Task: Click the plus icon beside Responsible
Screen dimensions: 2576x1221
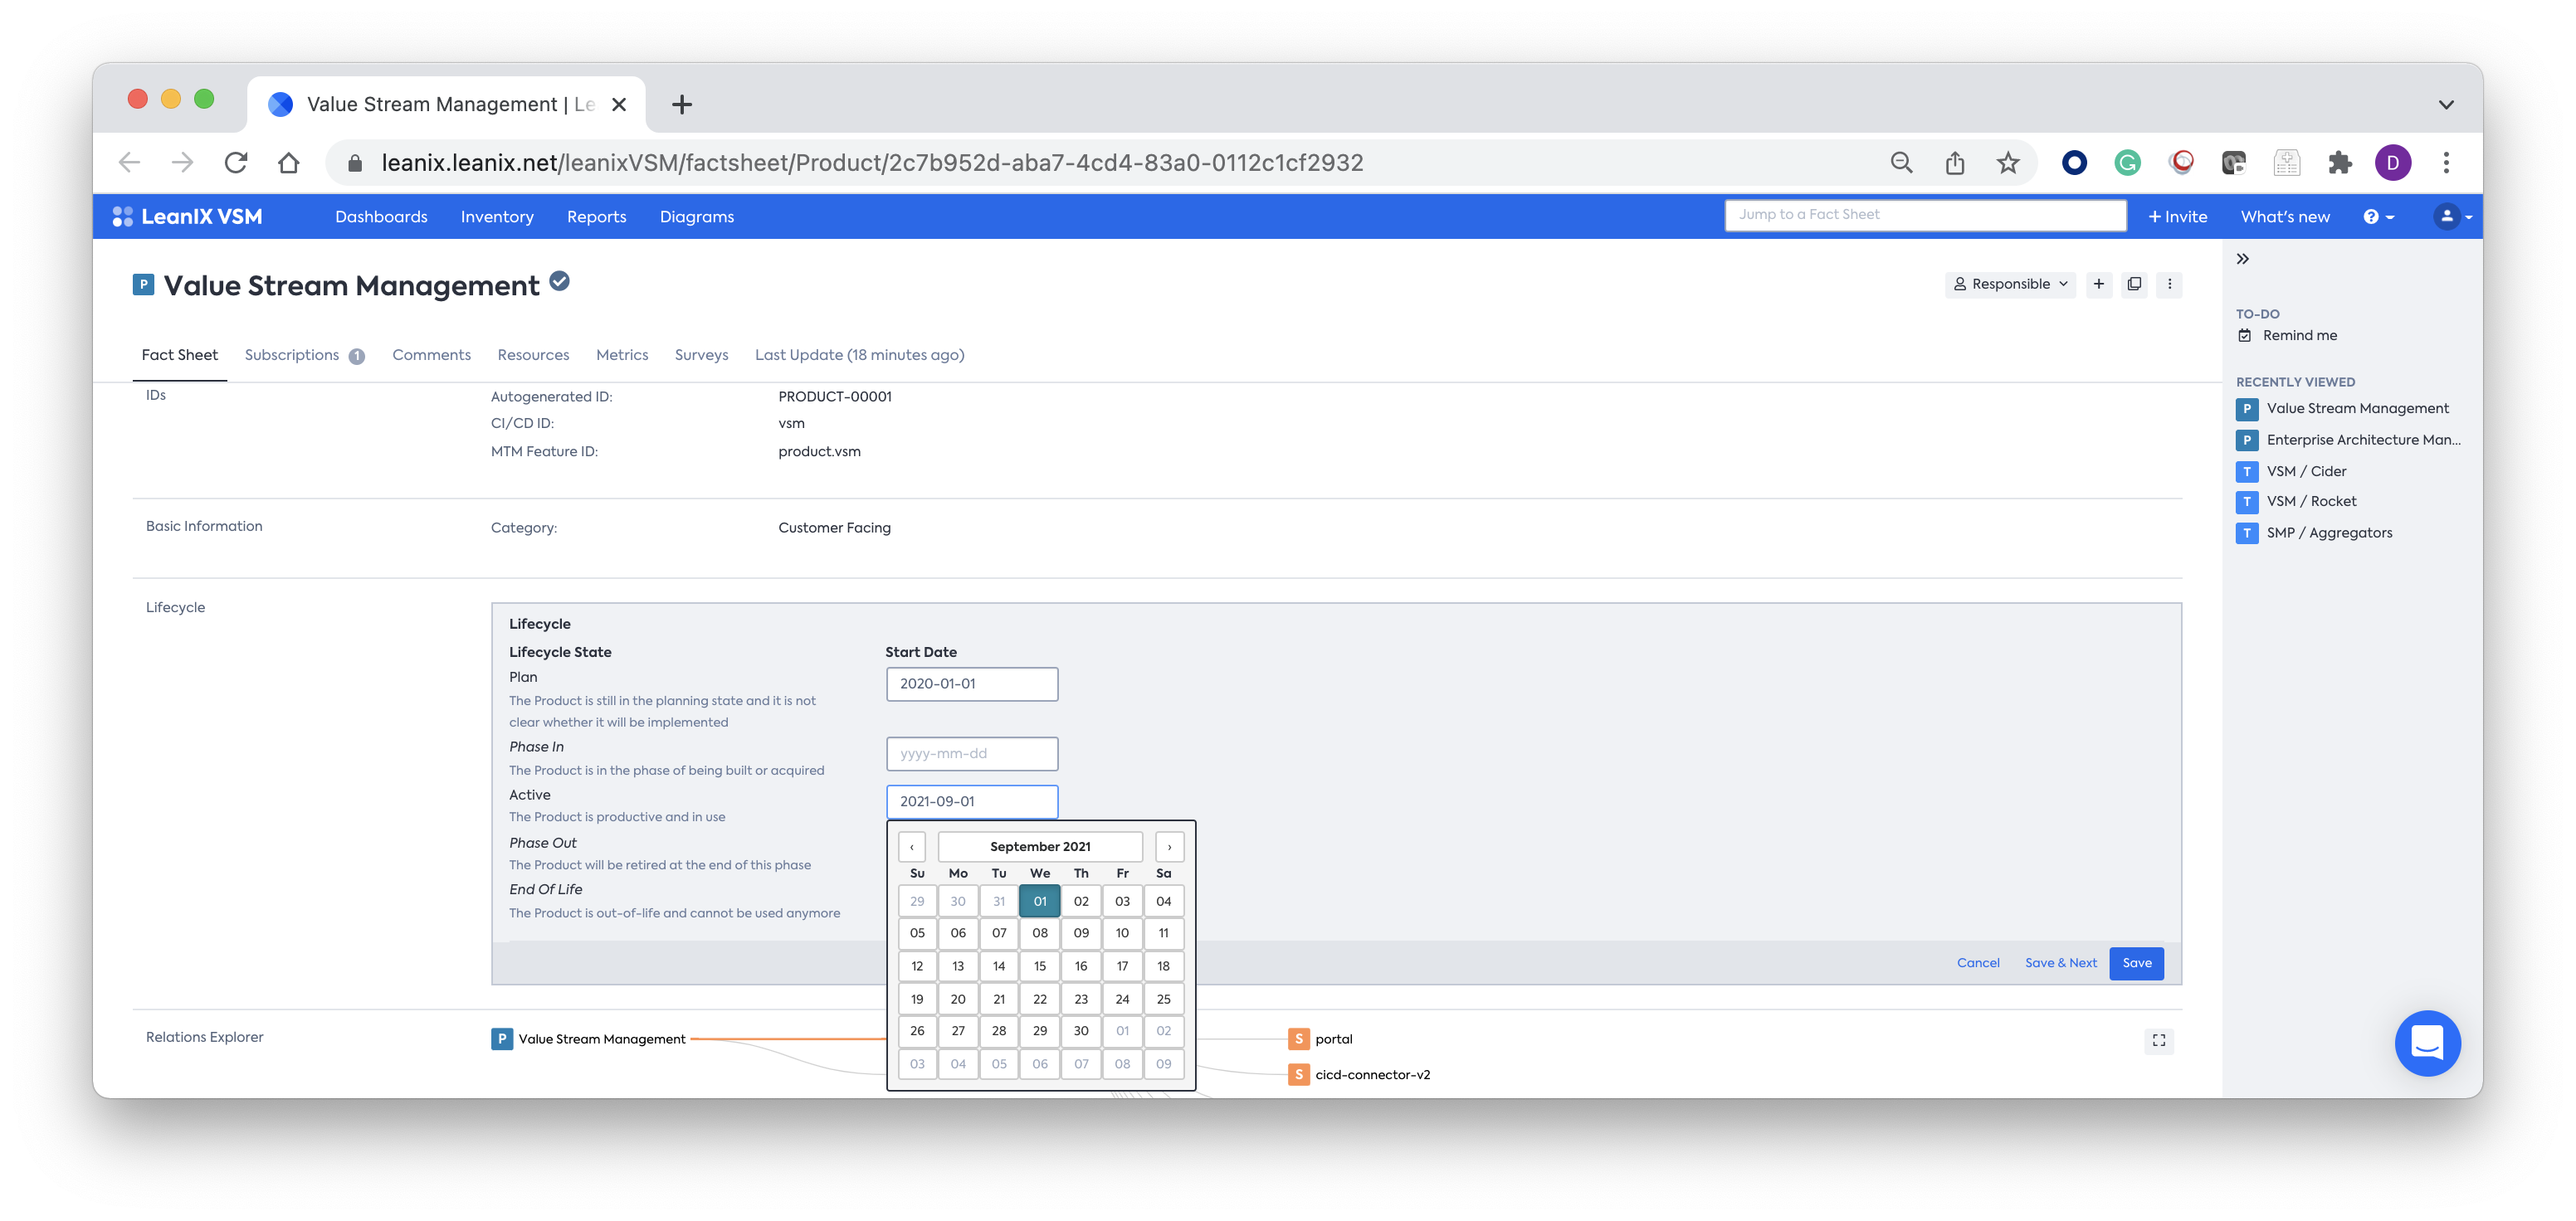Action: 2099,284
